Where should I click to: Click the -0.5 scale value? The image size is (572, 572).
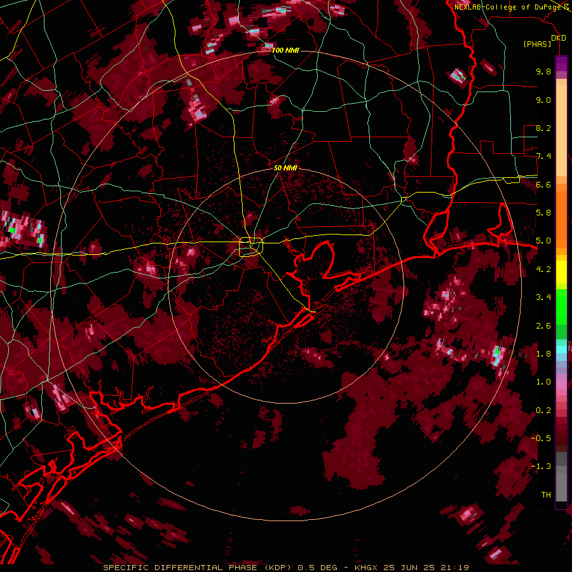coord(541,439)
